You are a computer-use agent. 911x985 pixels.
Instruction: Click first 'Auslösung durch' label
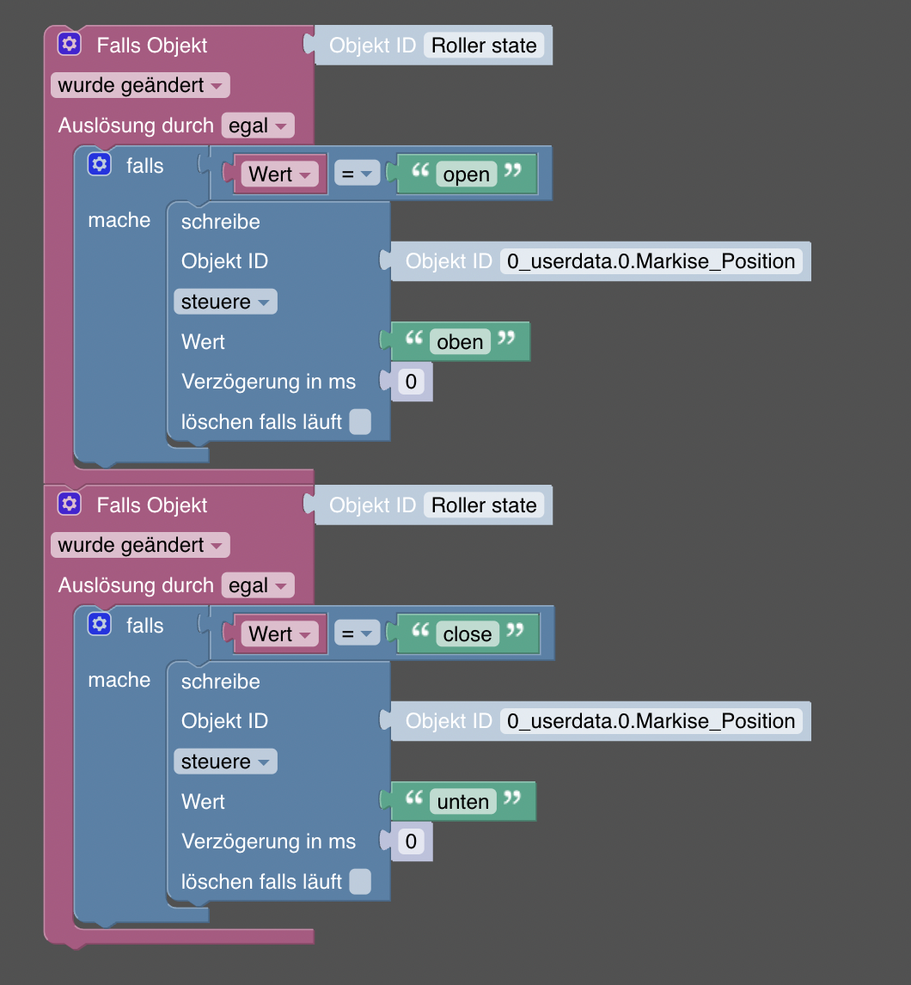pyautogui.click(x=136, y=125)
